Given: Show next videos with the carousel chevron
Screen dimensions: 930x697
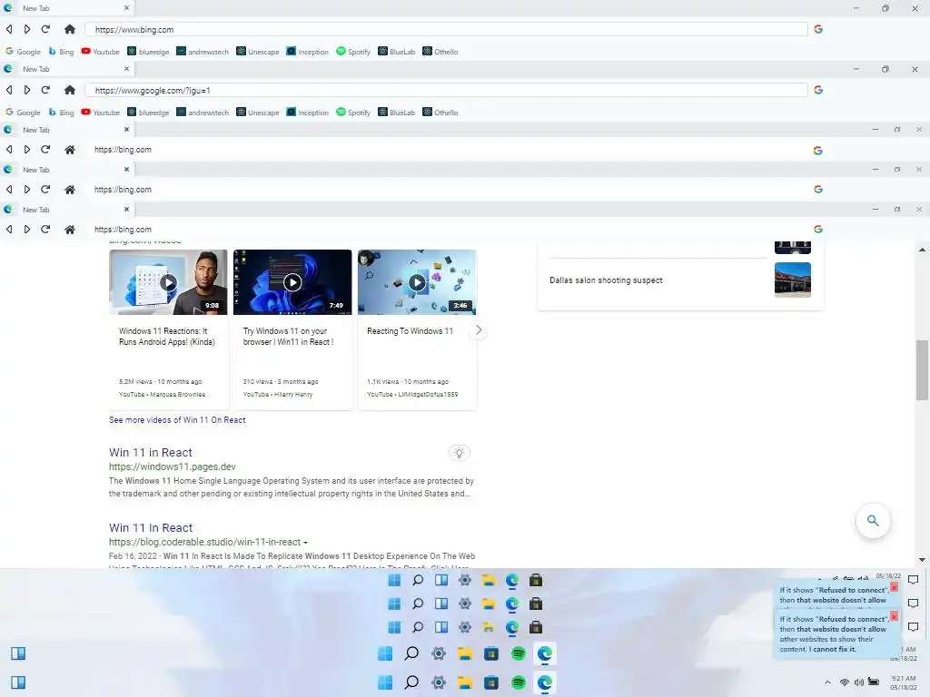Looking at the screenshot, I should (x=479, y=330).
